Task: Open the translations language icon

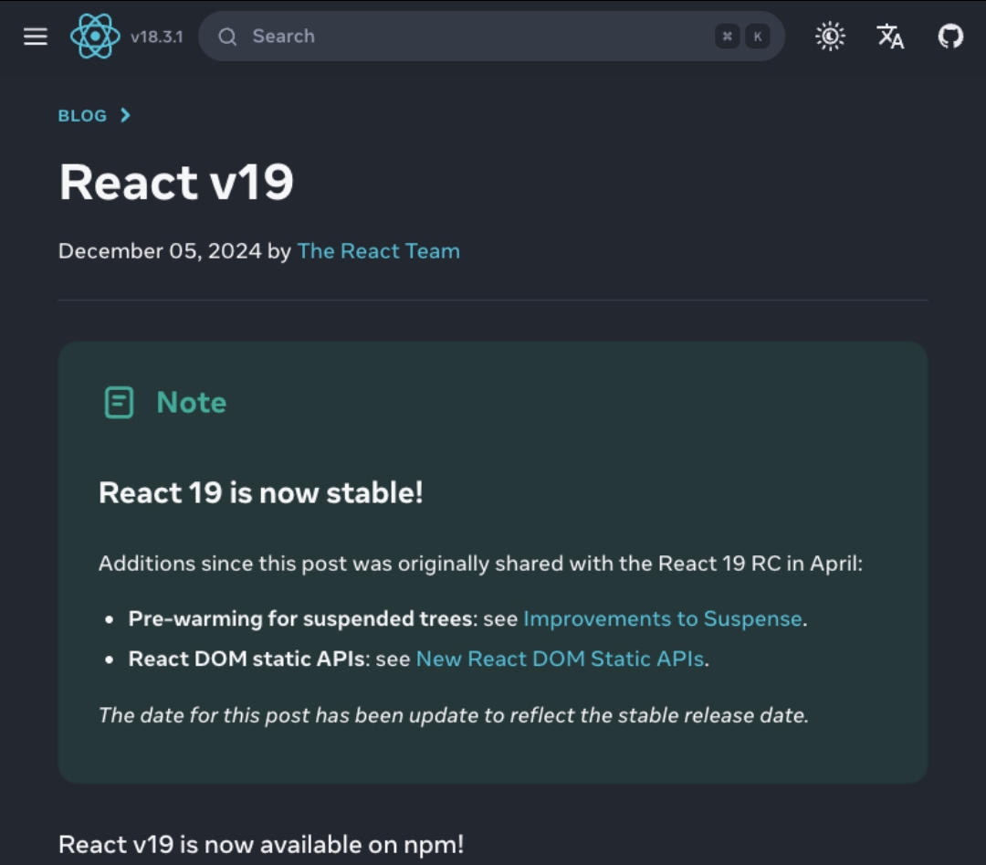Action: pyautogui.click(x=890, y=37)
